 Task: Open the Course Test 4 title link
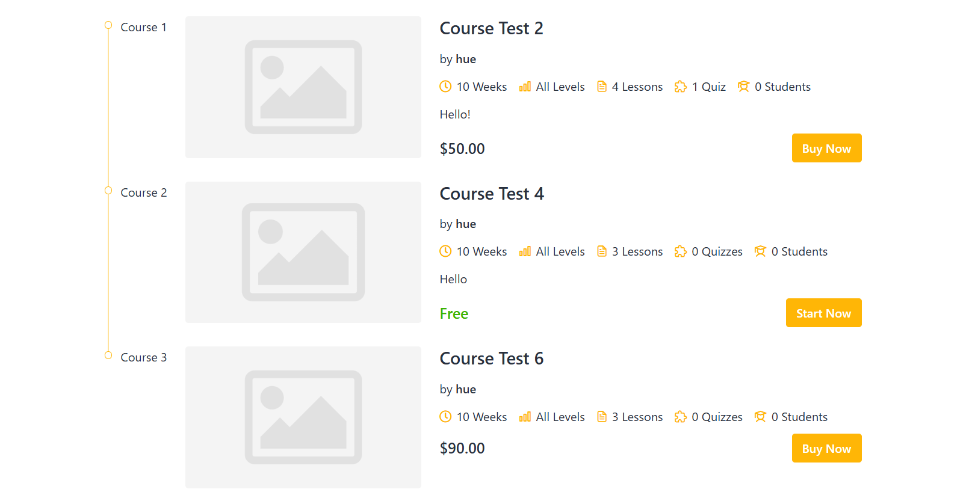pos(492,194)
